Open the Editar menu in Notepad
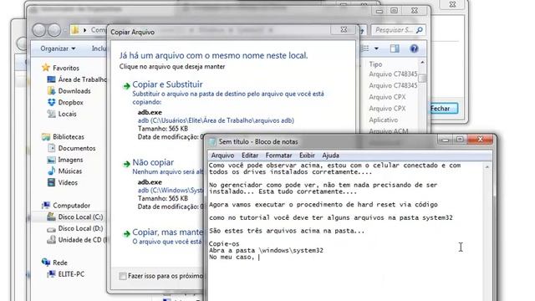 250,156
